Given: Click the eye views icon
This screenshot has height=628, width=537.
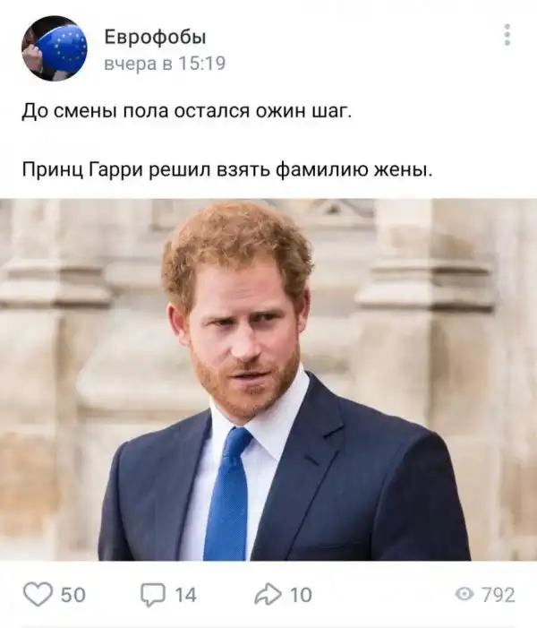Looking at the screenshot, I should tap(465, 594).
